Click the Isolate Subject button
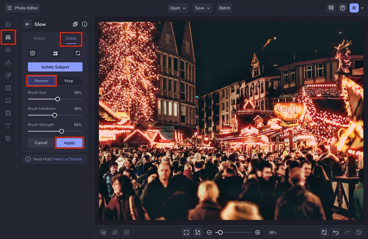 55,67
